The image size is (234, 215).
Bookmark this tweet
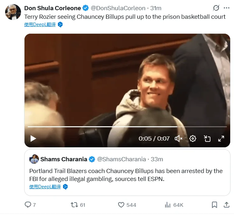click(x=215, y=205)
